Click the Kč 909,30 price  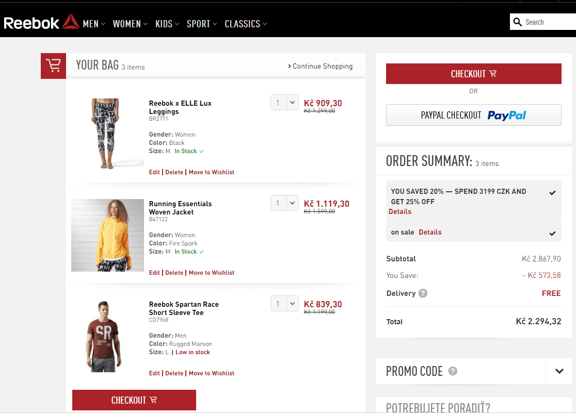point(323,103)
